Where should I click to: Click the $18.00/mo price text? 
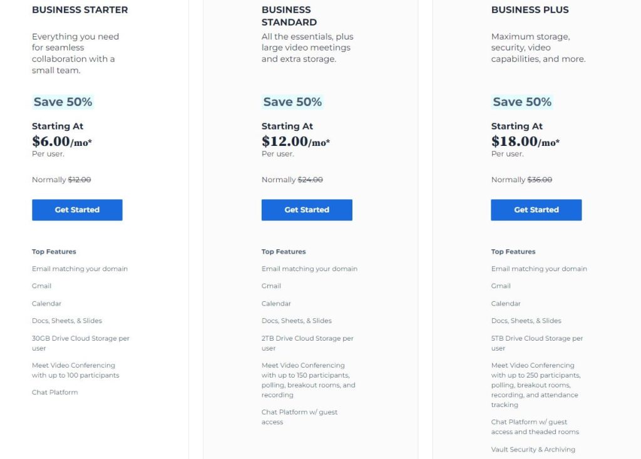(525, 142)
